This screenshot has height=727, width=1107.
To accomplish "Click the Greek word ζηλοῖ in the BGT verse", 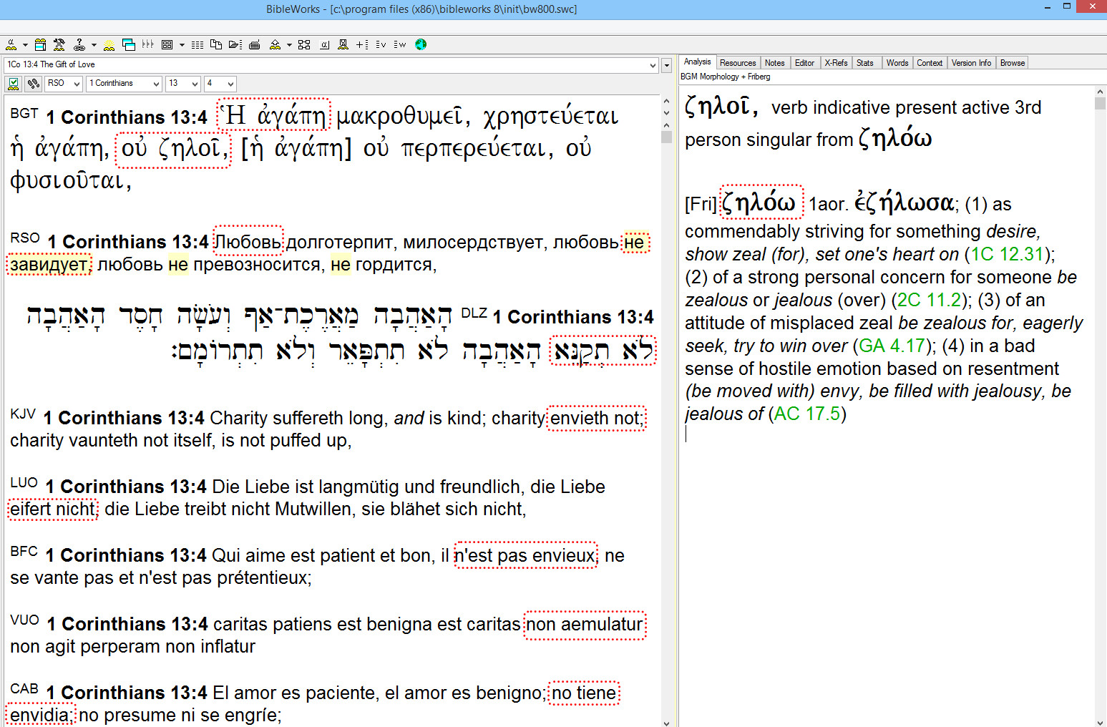I will tap(191, 149).
